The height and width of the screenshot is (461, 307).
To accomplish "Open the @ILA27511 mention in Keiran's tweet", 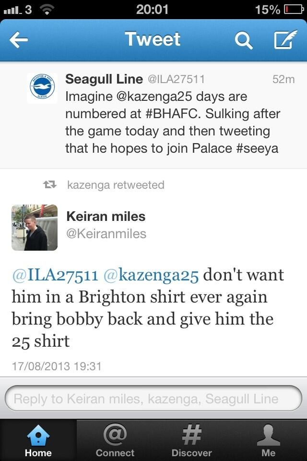I will [x=55, y=276].
